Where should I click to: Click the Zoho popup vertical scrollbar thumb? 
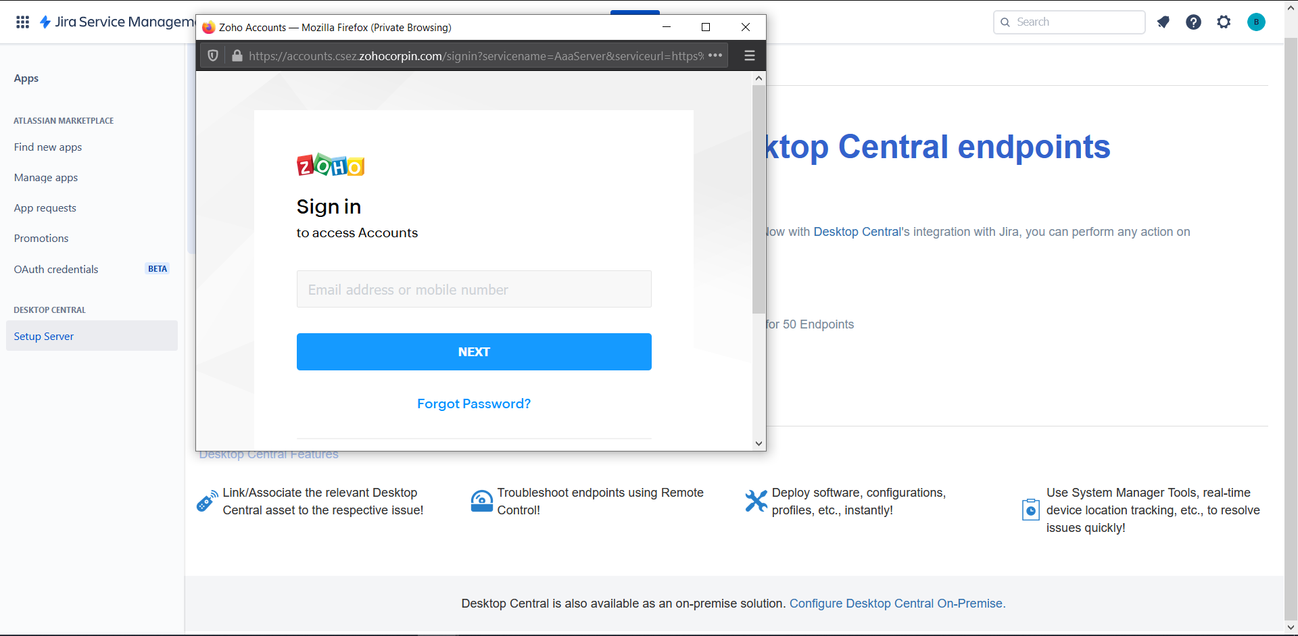(759, 199)
